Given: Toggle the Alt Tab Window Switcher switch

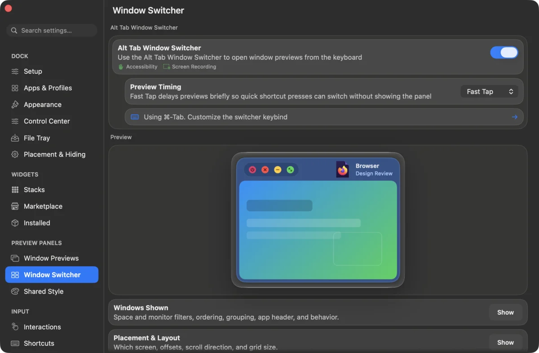Looking at the screenshot, I should coord(504,53).
